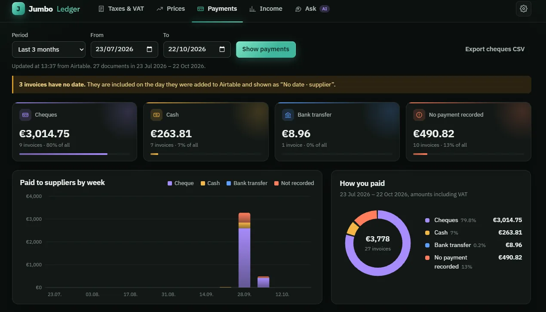
Task: Click the '10 invoices · 13% of all' text
Action: click(440, 145)
